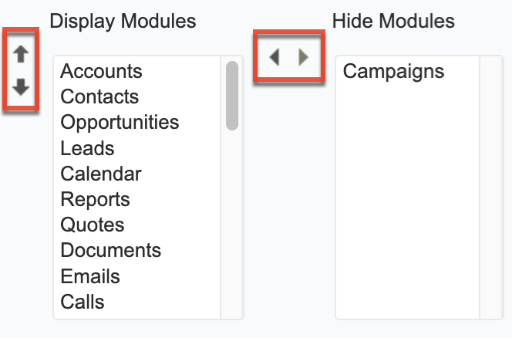Select Quotes module item

click(x=93, y=225)
